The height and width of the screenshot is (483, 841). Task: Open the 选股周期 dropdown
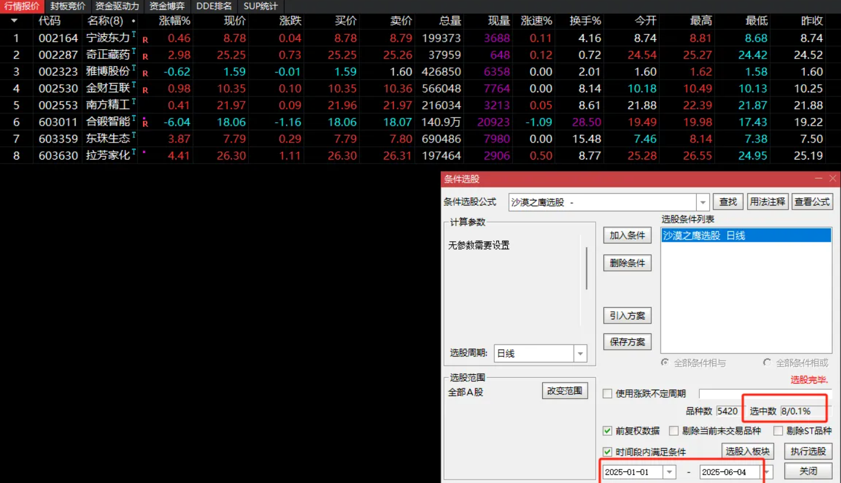[x=580, y=353]
